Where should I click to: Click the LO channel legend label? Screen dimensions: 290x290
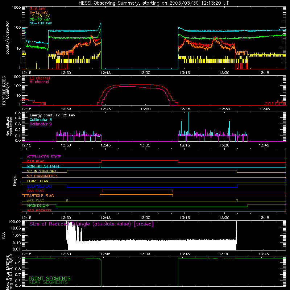[40, 78]
